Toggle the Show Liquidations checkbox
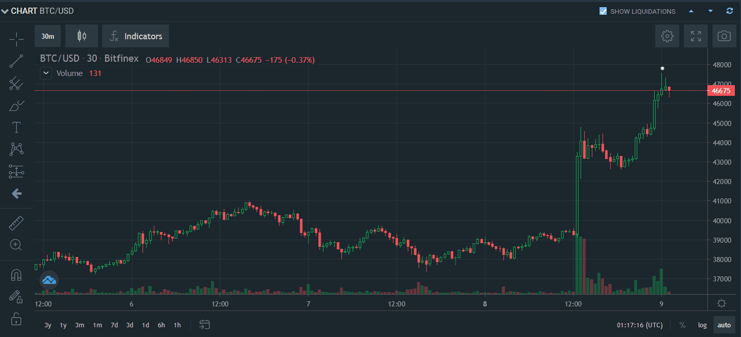The width and height of the screenshot is (741, 337). pos(603,11)
